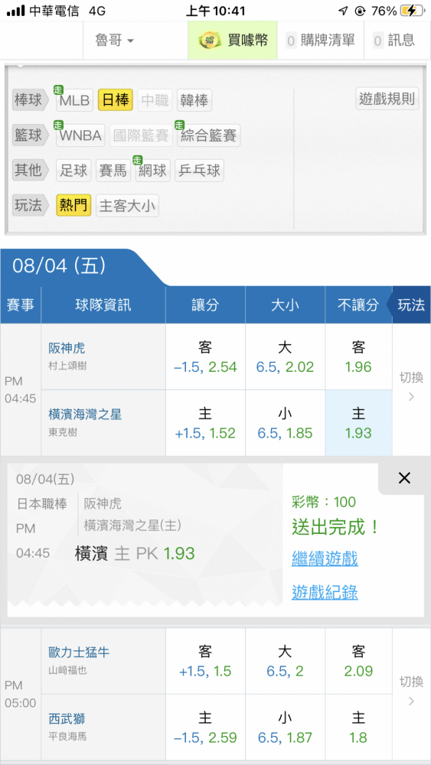Open the 遊戲規則 button
The width and height of the screenshot is (431, 765).
click(x=387, y=99)
